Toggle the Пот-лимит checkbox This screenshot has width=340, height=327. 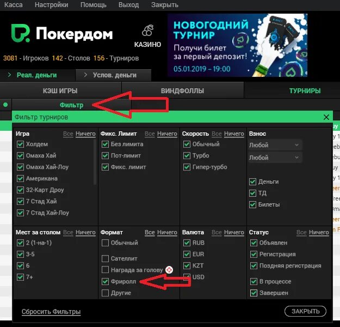(x=105, y=155)
